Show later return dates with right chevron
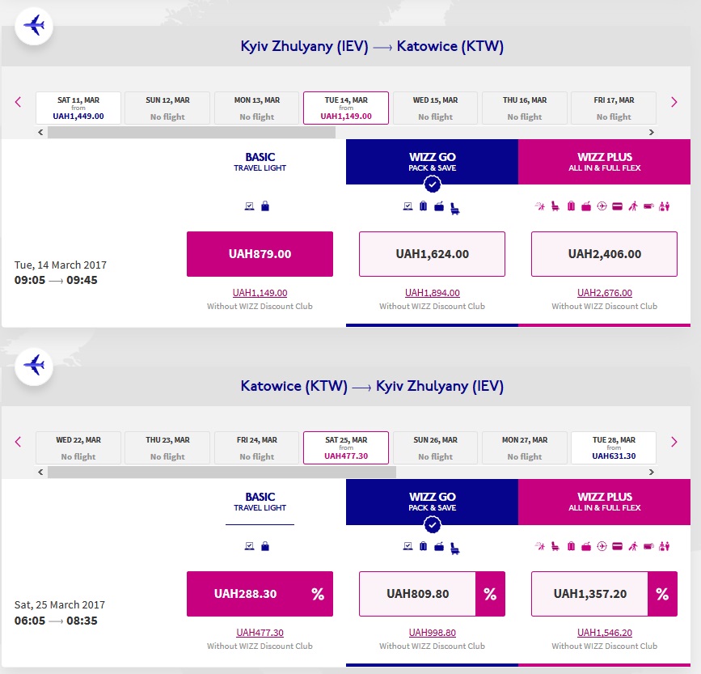The image size is (701, 674). tap(674, 442)
